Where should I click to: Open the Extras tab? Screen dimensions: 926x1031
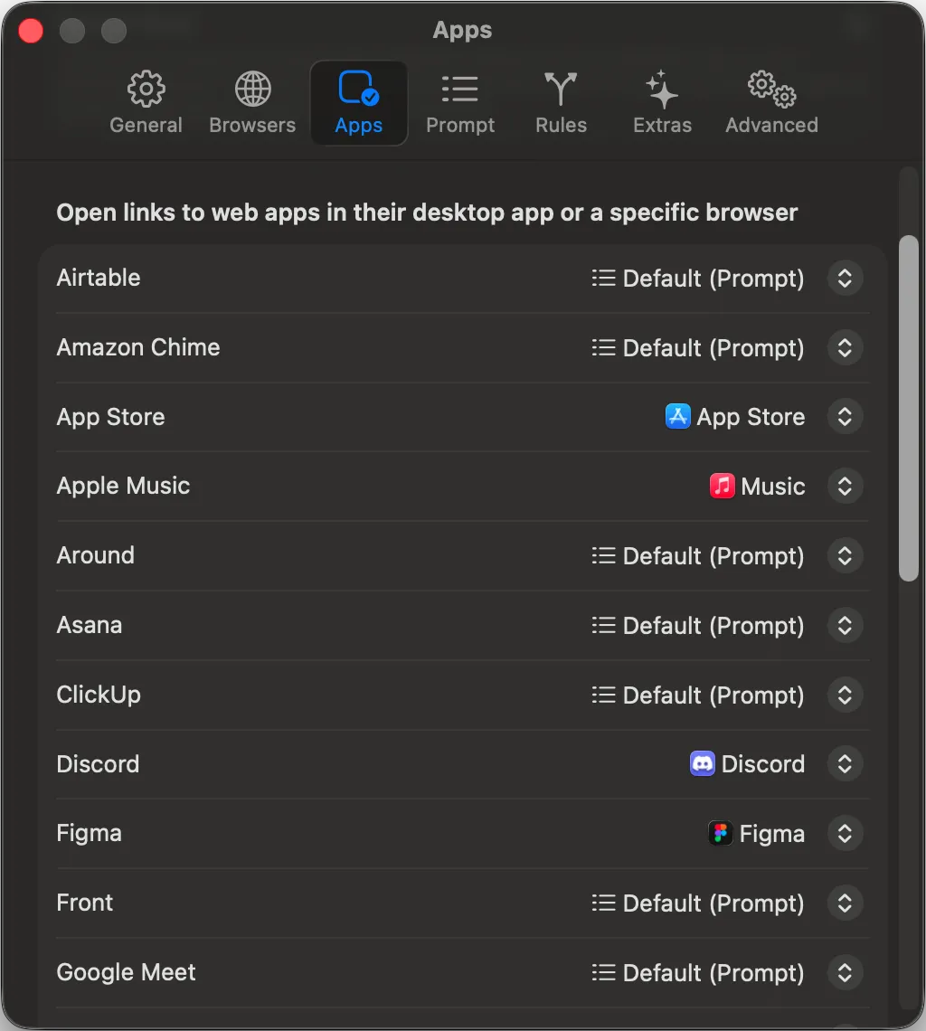[x=662, y=102]
